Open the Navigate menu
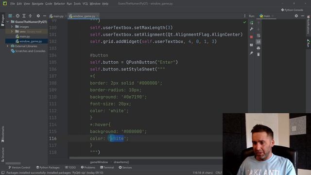This screenshot has height=175, width=311. [x=37, y=3]
